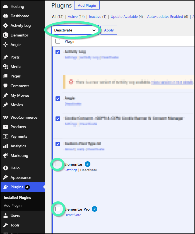Open Elementor Settings link
This screenshot has height=234, width=195.
pos(71,170)
